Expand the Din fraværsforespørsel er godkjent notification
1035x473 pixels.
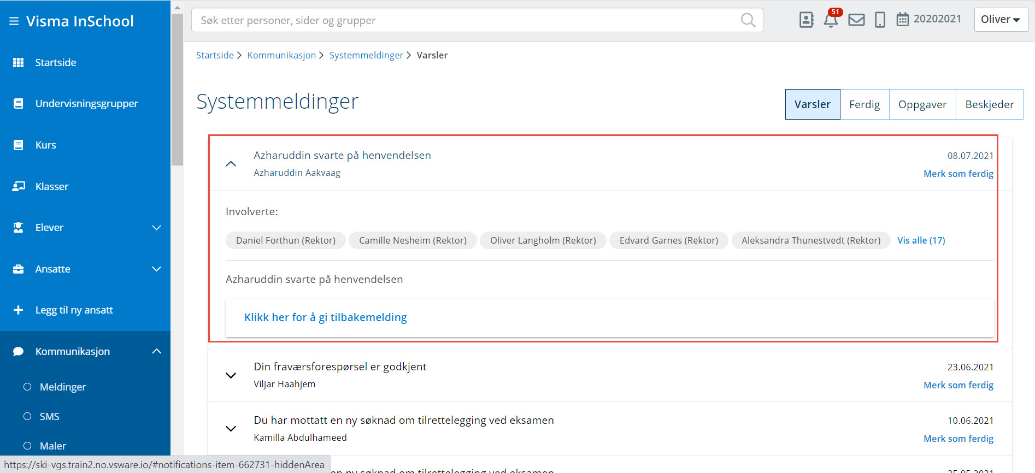[x=231, y=375]
